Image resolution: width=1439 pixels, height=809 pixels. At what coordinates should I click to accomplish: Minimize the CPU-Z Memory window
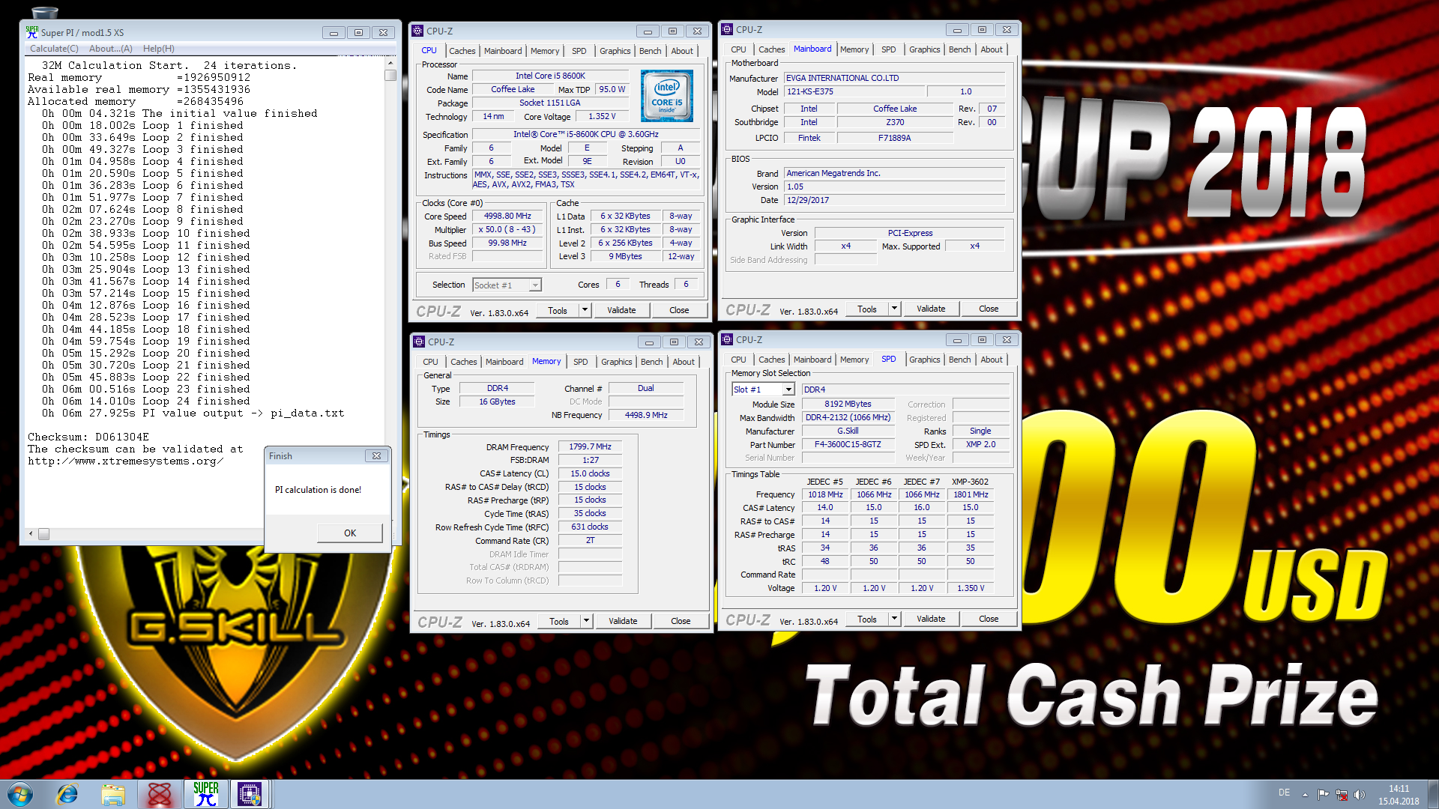[649, 342]
